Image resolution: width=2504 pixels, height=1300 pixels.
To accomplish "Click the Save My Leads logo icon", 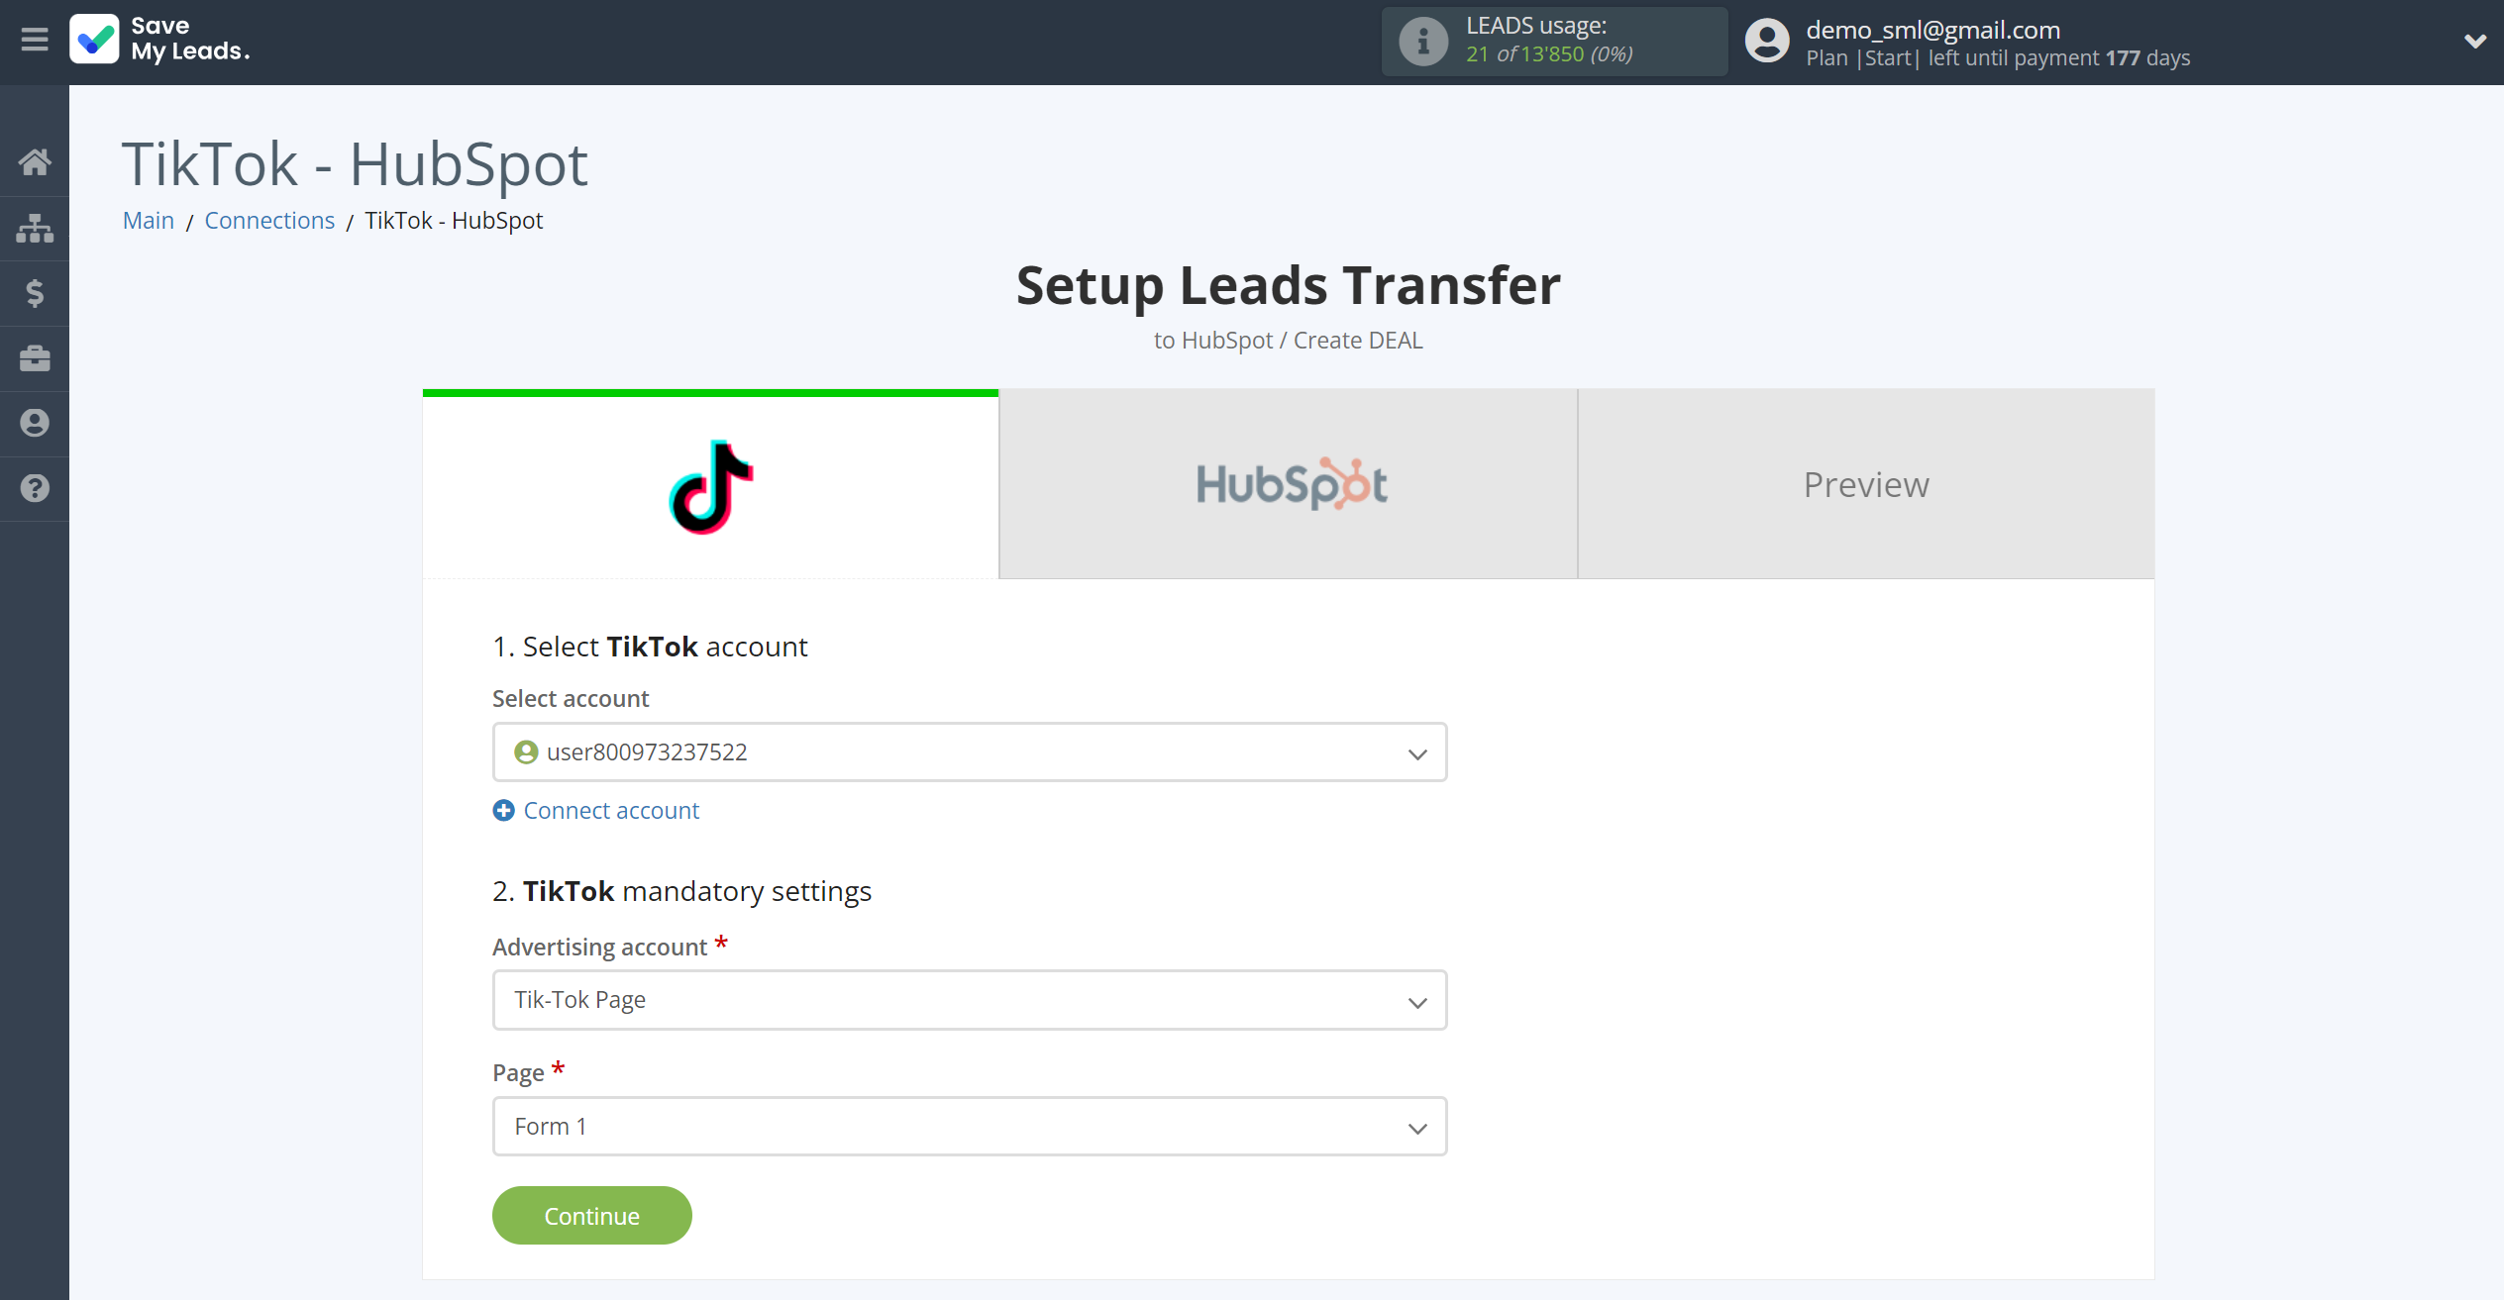I will [94, 38].
